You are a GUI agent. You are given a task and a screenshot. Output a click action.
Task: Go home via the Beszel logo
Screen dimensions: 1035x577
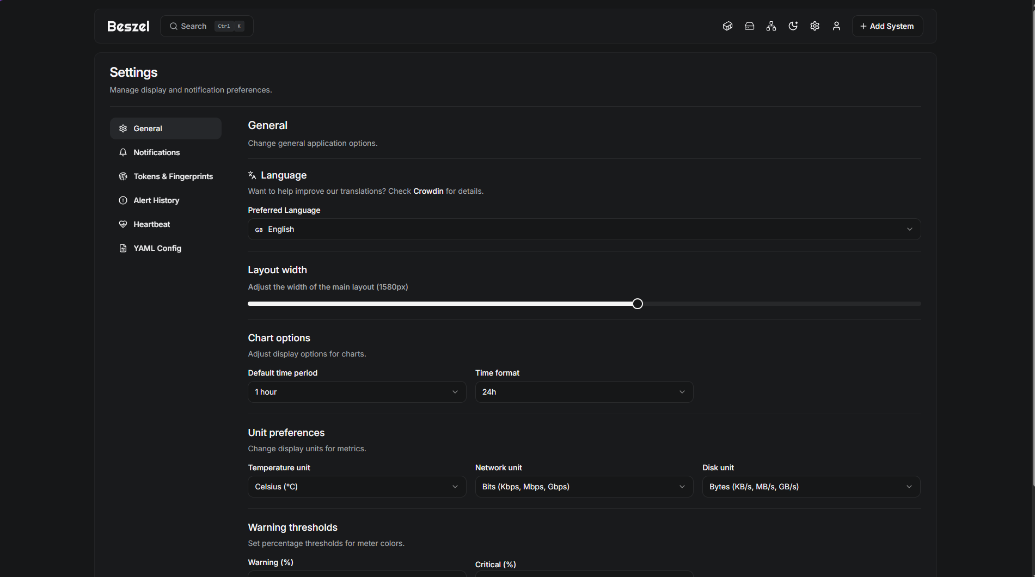128,26
